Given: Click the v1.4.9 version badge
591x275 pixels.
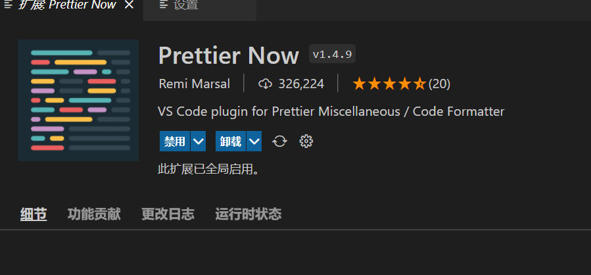Looking at the screenshot, I should pos(332,54).
